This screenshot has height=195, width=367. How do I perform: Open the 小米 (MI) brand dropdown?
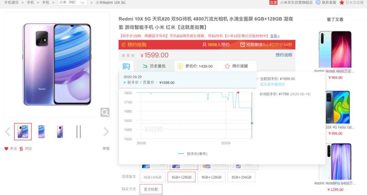coord(72,3)
